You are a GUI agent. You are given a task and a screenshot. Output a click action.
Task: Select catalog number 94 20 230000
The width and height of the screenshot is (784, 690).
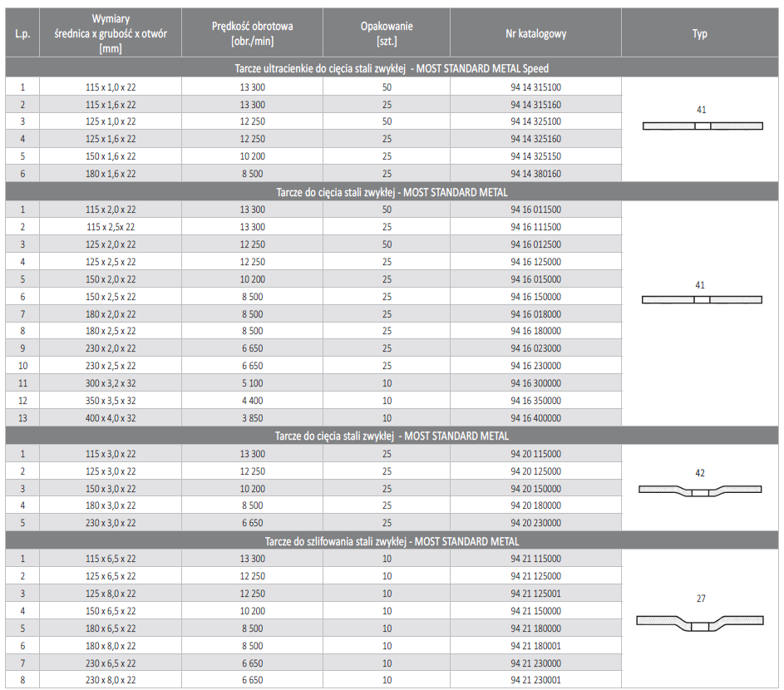click(535, 523)
